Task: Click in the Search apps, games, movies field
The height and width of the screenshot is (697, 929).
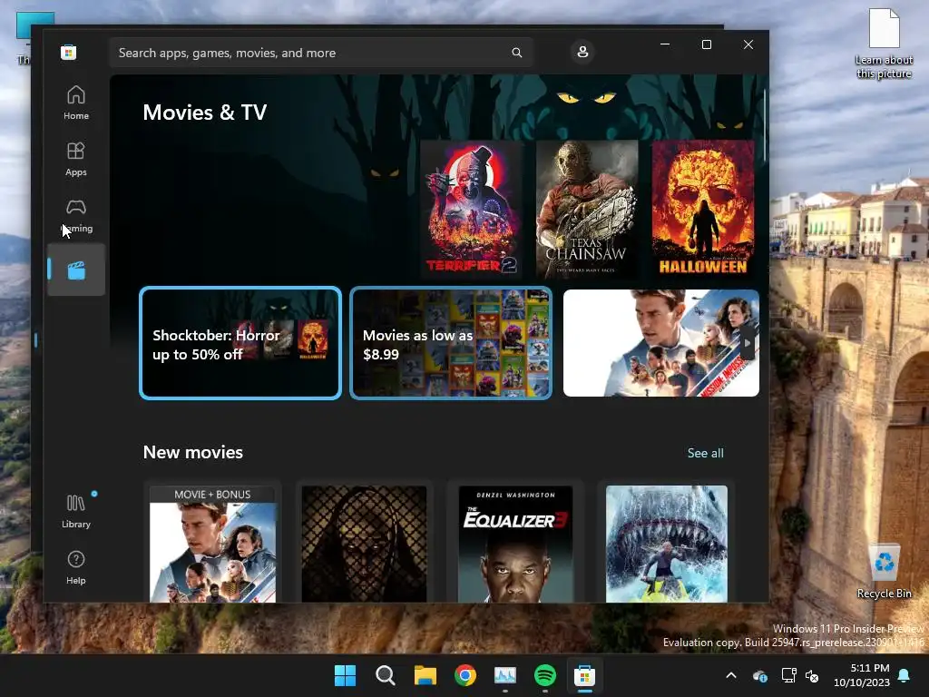Action: [320, 53]
